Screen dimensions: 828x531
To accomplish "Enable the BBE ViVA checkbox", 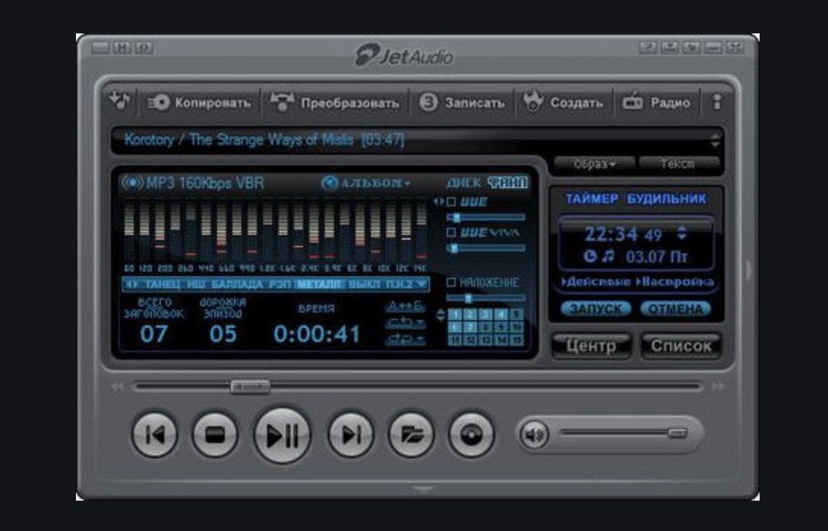I will pyautogui.click(x=451, y=232).
